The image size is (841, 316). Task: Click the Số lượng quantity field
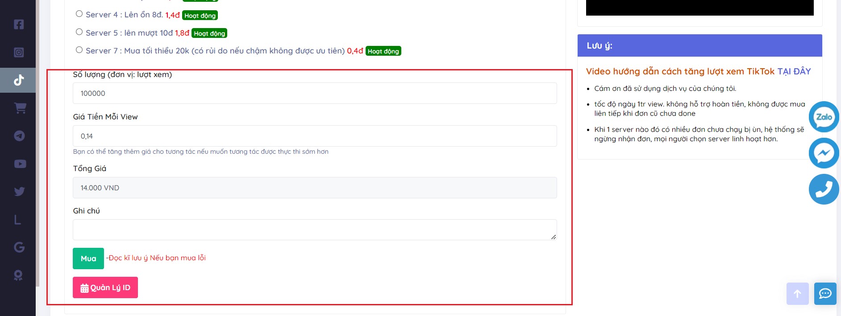pos(315,93)
